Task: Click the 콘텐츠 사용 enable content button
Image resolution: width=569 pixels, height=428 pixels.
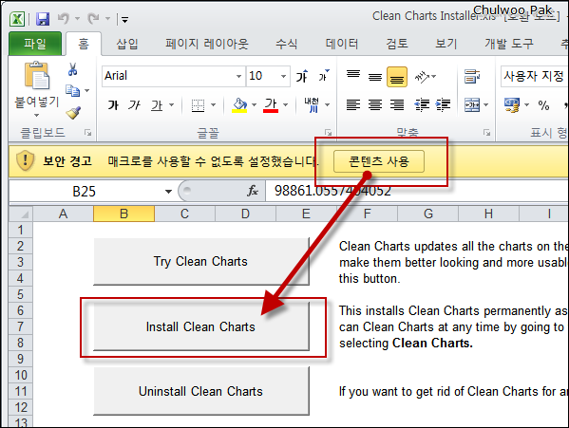Action: [378, 161]
